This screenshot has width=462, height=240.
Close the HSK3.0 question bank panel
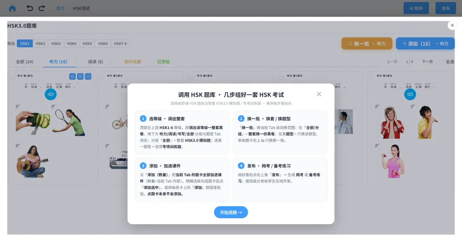click(452, 25)
